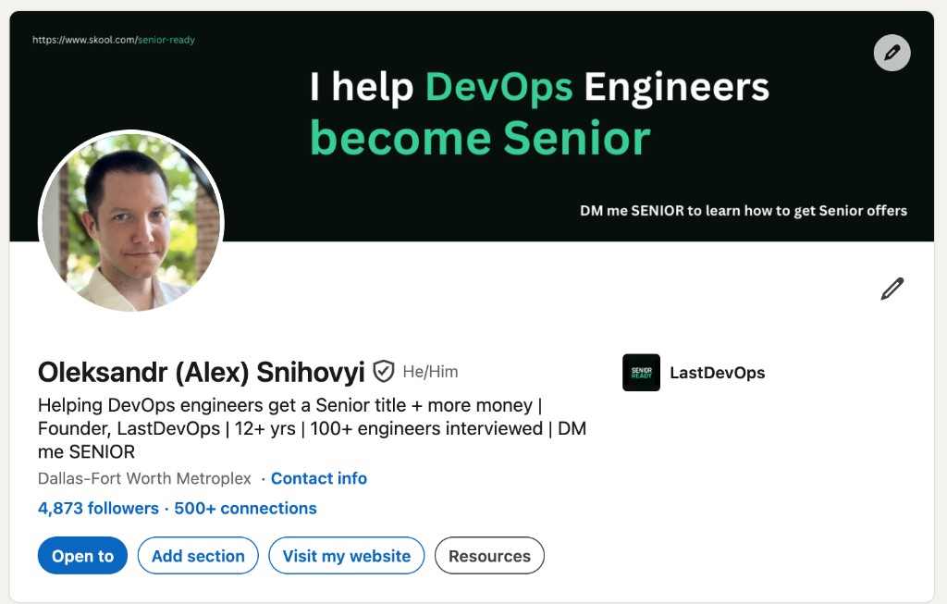Click the Add section button
This screenshot has height=604, width=947.
[198, 556]
